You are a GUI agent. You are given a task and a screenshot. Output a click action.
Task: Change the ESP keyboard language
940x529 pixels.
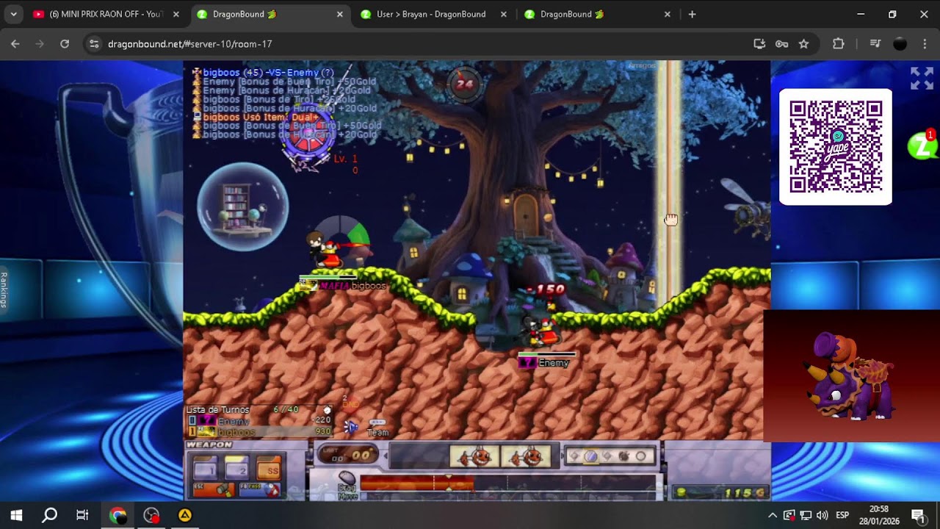[x=842, y=515]
